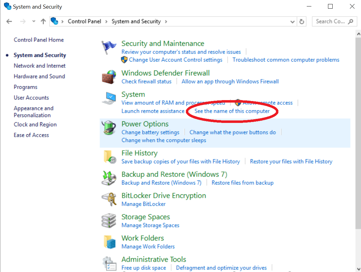The width and height of the screenshot is (361, 272).
Task: Click the Storage Spaces drives icon
Action: (109, 221)
